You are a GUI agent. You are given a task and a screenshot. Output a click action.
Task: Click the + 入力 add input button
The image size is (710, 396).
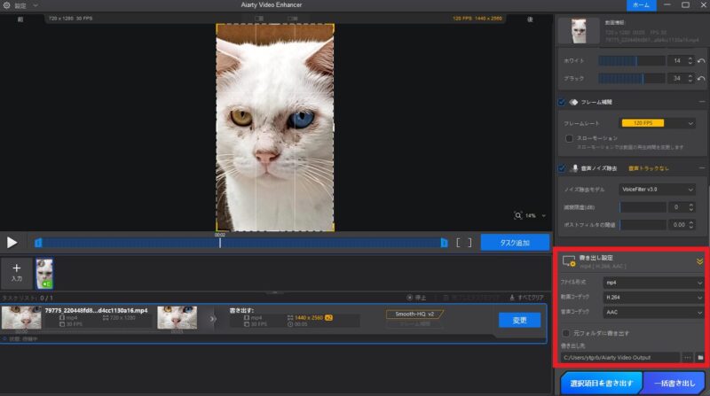coord(16,271)
